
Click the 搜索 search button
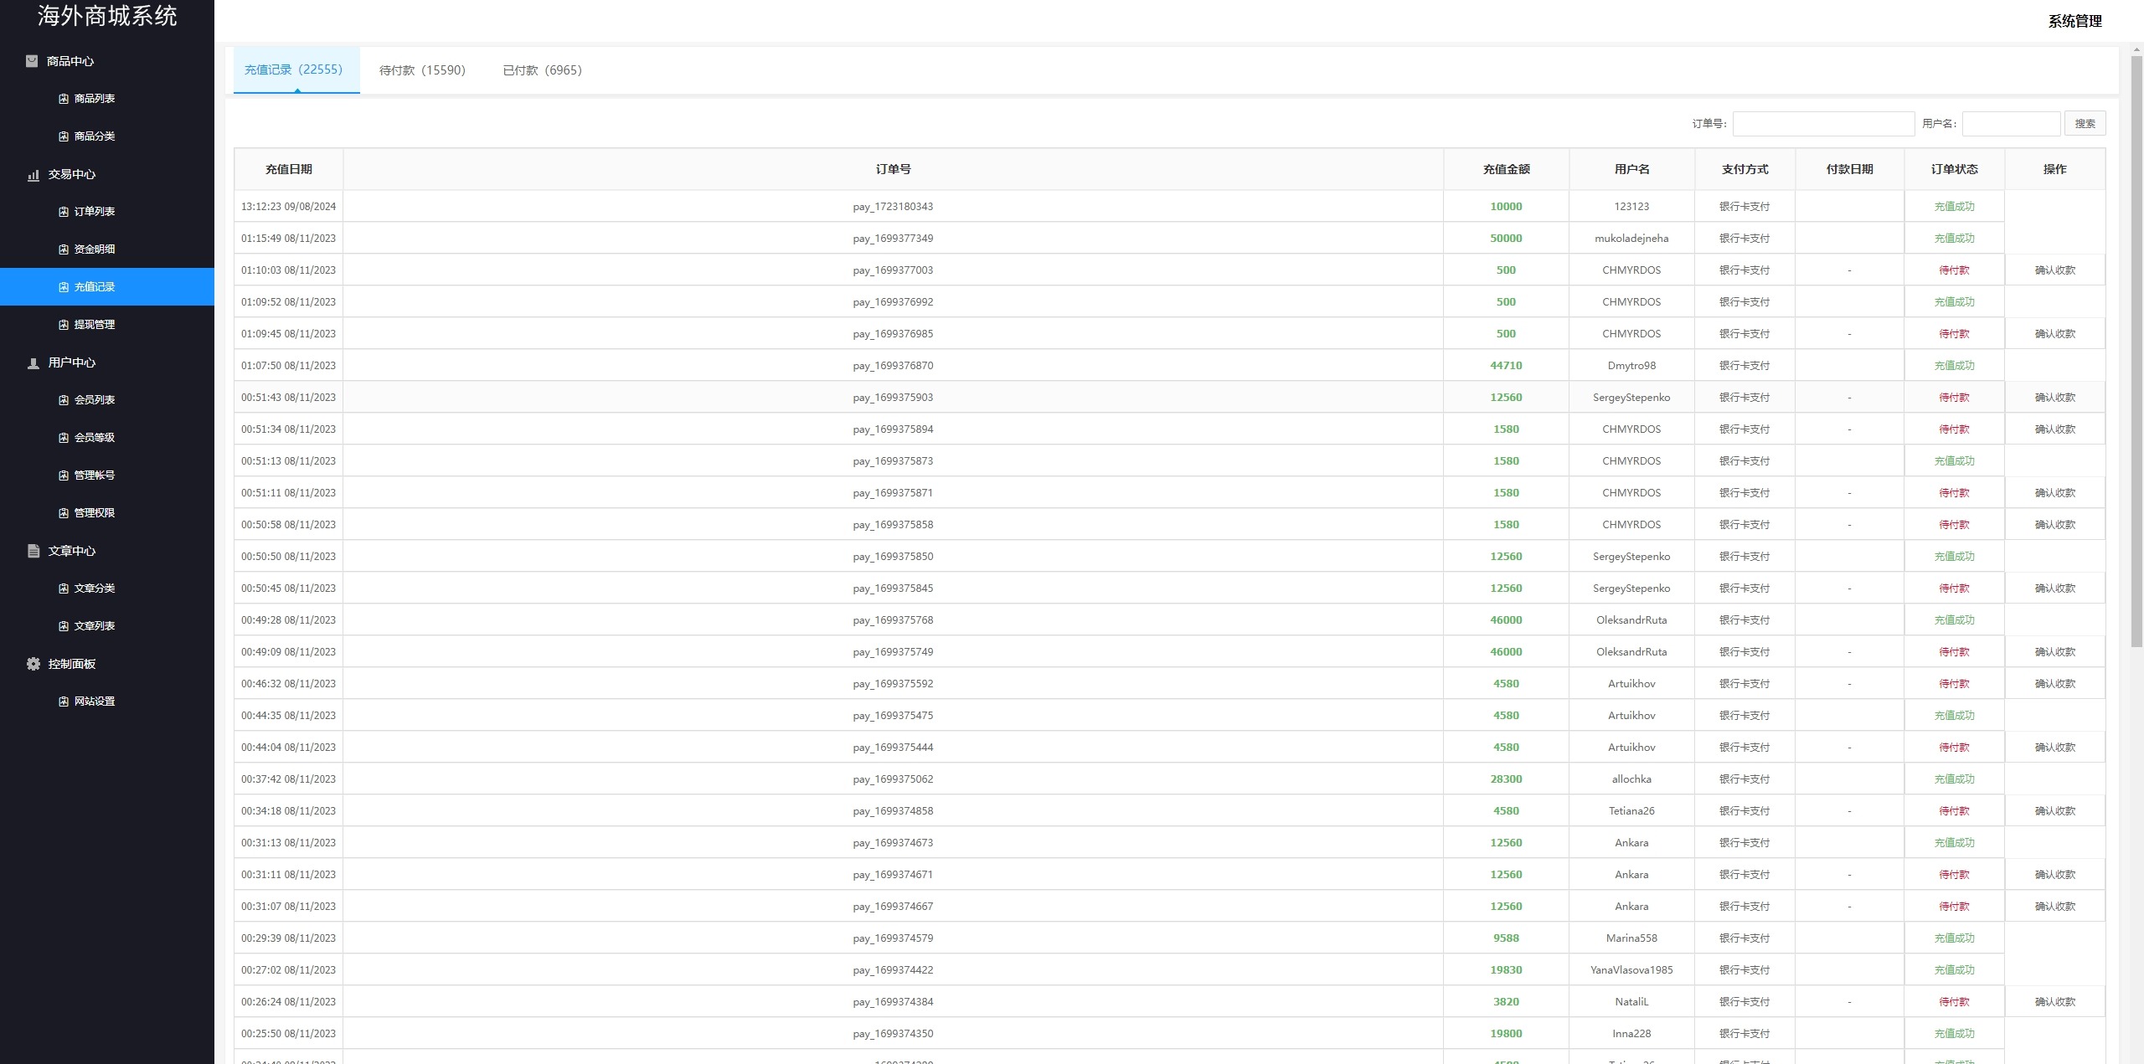click(x=2085, y=124)
